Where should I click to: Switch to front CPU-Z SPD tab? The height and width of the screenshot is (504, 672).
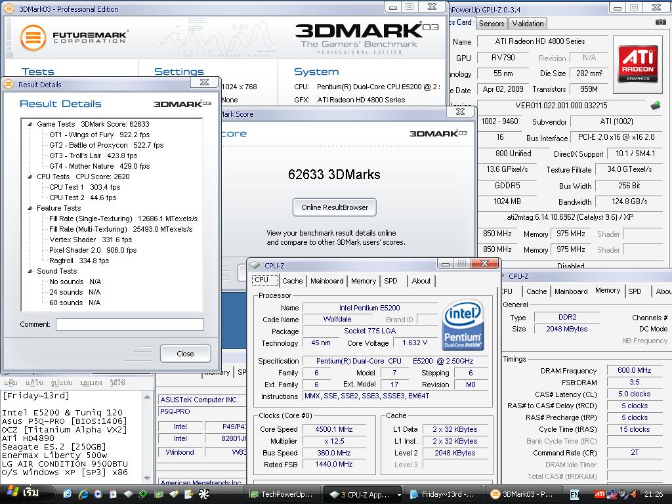click(391, 281)
